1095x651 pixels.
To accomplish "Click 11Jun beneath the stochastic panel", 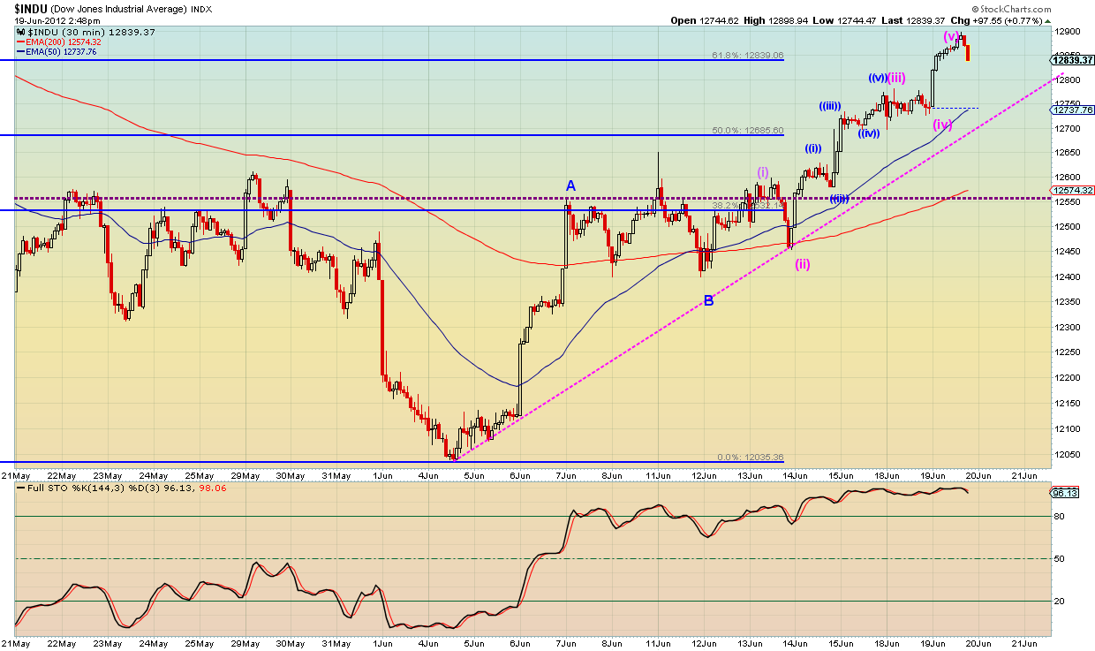I will 657,644.
